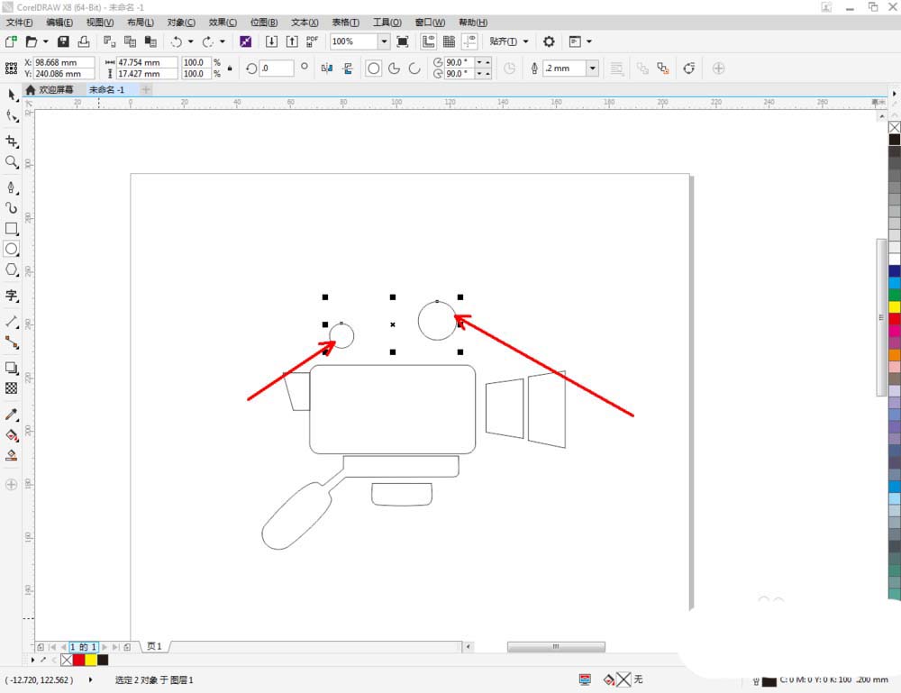Open the zoom level 100% dropdown
This screenshot has height=693, width=901.
(384, 41)
